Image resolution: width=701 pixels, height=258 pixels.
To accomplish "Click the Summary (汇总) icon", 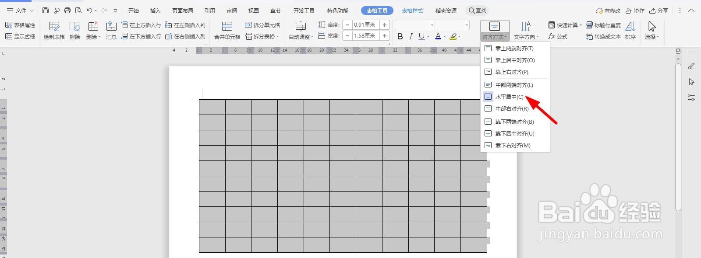I will click(x=111, y=31).
